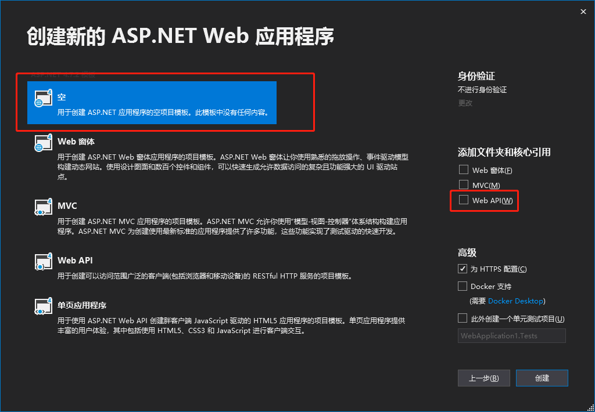This screenshot has width=595, height=412.
Task: Check 此外创建一个单元测试项目(U)
Action: pos(462,319)
